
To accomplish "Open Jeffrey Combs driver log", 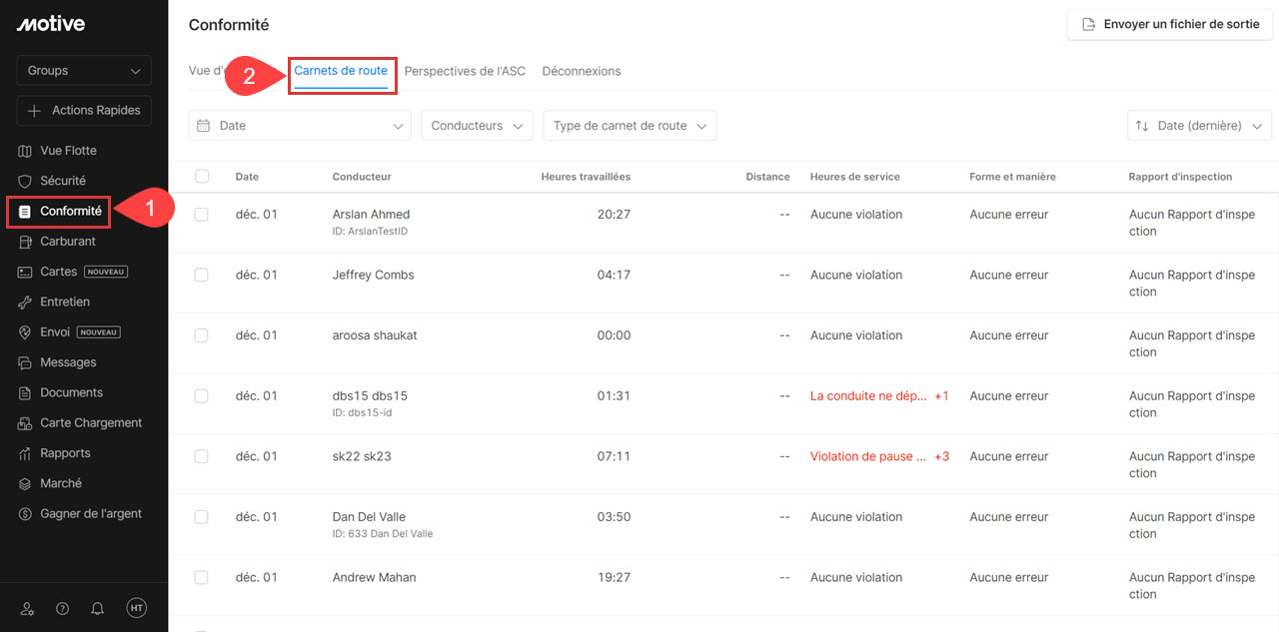I will [373, 275].
